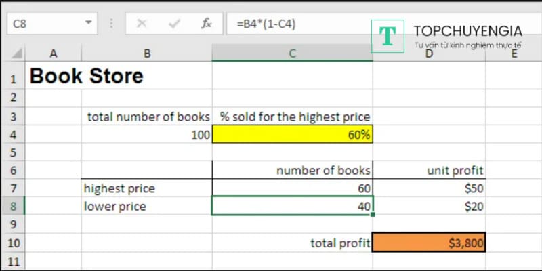
Task: Click inside the Name Box showing C8
Action: 42,24
